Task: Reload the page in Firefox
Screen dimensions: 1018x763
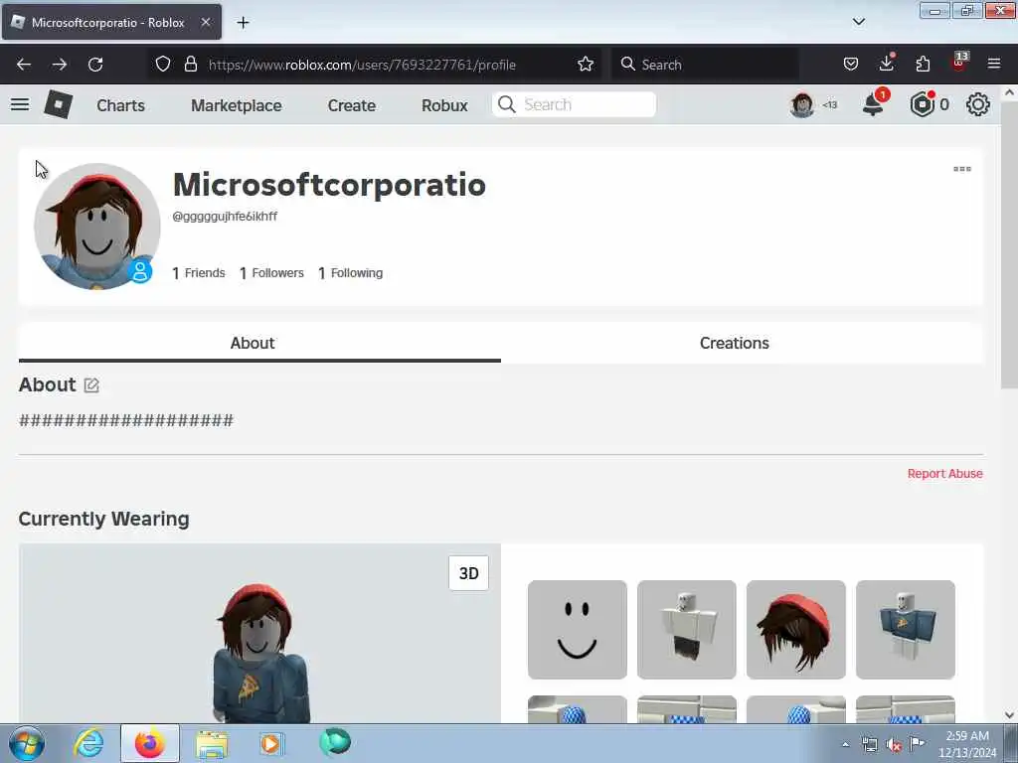Action: 95,65
